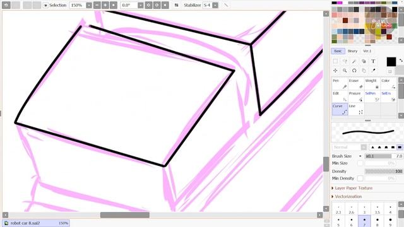Open the zoom percentage 150% dropdown

89,5
